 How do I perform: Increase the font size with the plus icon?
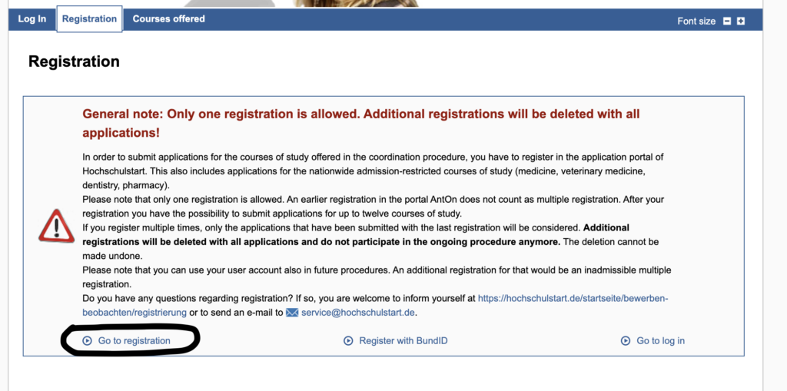tap(741, 22)
